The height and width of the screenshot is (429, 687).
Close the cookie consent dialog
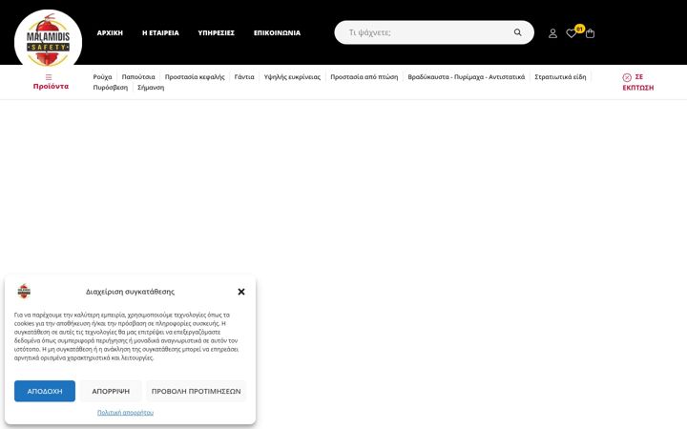tap(241, 292)
